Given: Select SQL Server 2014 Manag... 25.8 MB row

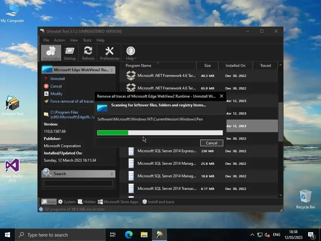Looking at the screenshot, I should point(198,163).
